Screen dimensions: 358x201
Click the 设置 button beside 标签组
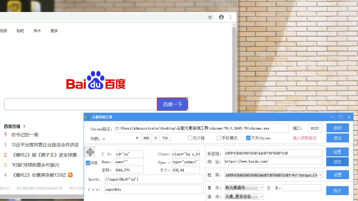(337, 152)
